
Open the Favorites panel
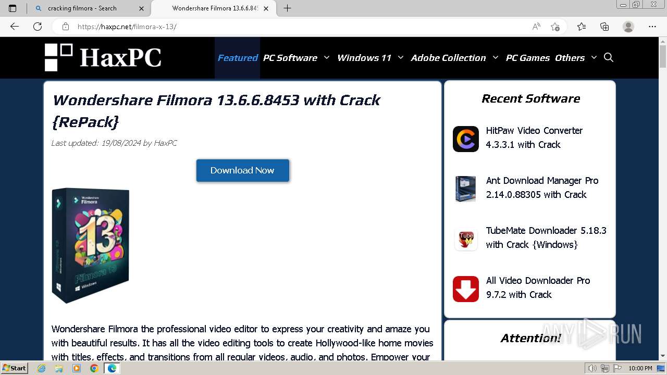pyautogui.click(x=582, y=27)
